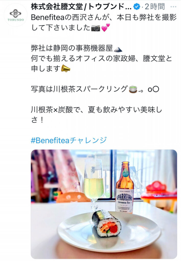Click the yellow megaphone emoji
Viewport: 181px width, 261px height.
coord(66,69)
